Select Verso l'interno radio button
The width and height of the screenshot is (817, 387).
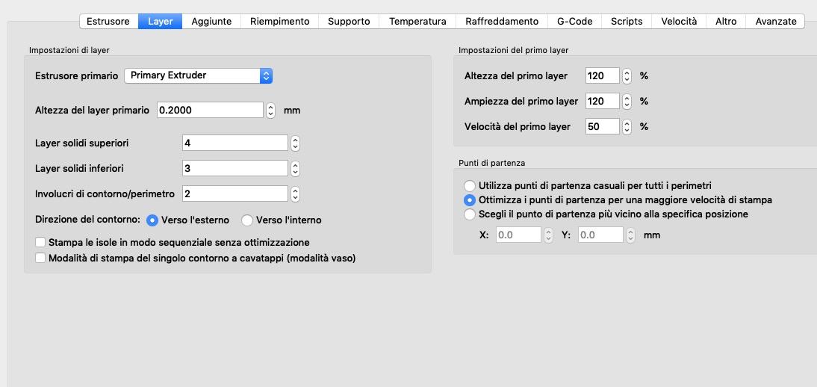point(247,220)
